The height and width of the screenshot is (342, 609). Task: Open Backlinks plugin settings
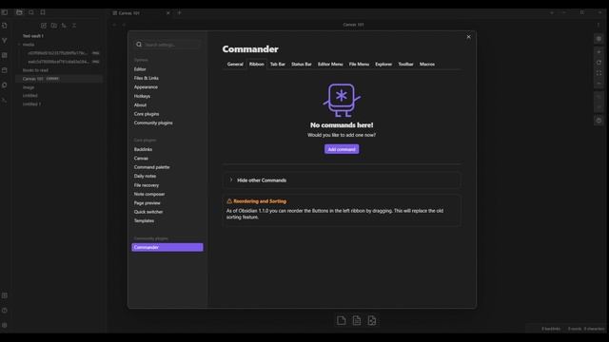(167, 149)
